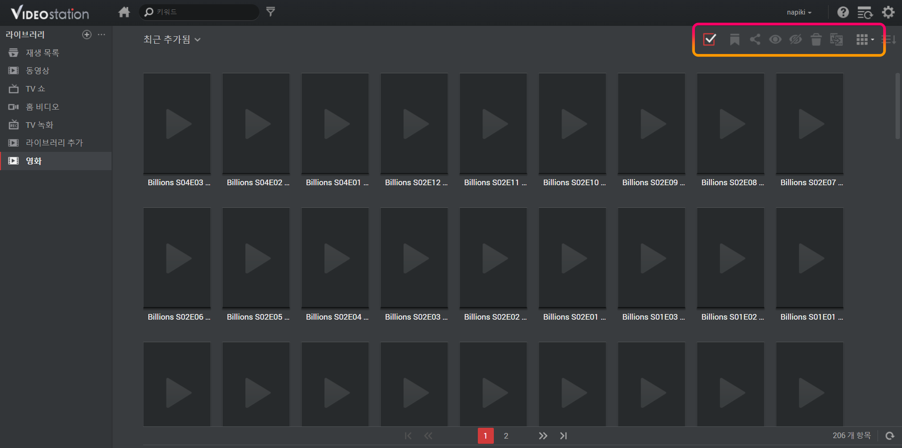Mark selected as watched (eye icon)
902x448 pixels.
[x=775, y=39]
